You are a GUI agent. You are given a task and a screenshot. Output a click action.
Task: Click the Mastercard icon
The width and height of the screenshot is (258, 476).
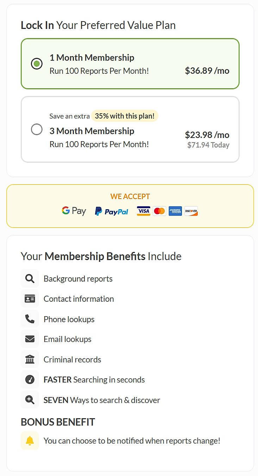[159, 211]
